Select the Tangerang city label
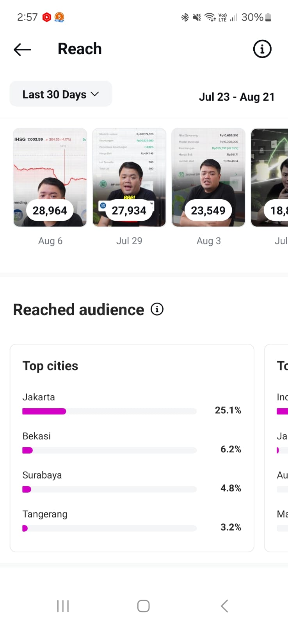This screenshot has height=625, width=288. pyautogui.click(x=45, y=514)
